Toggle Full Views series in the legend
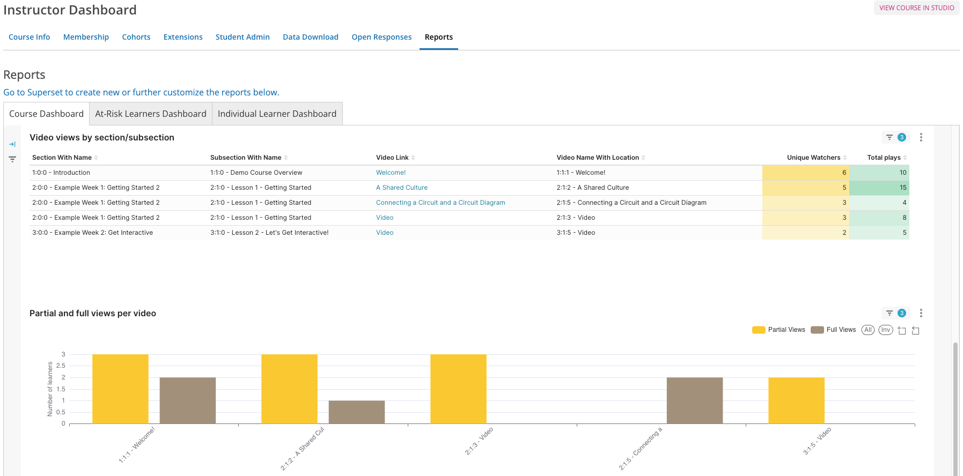This screenshot has width=963, height=476. tap(834, 330)
